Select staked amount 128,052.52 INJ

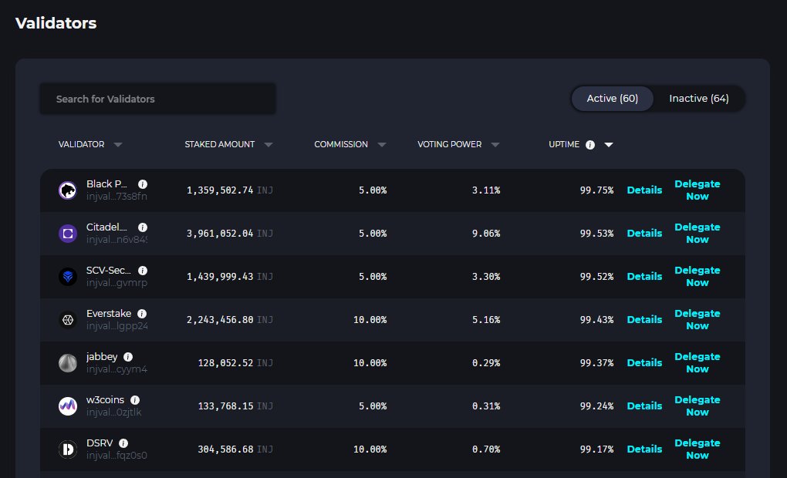tap(235, 362)
